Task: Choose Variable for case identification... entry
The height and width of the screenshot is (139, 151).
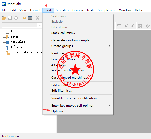Action: coord(78,98)
